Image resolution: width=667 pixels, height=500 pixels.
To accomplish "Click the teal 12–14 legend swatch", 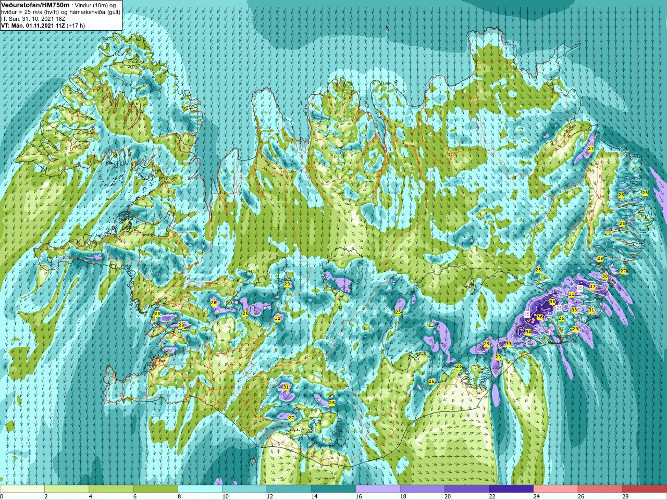I will click(289, 489).
